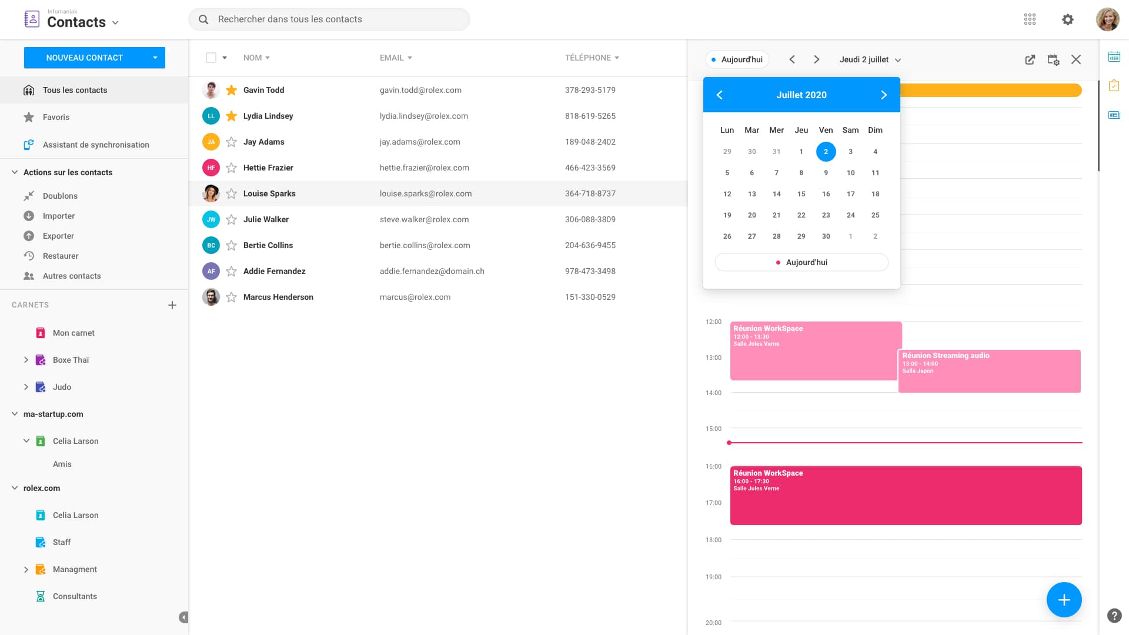Screen dimensions: 1129x635
Task: Select July 15 in the mini calendar
Action: 801,194
